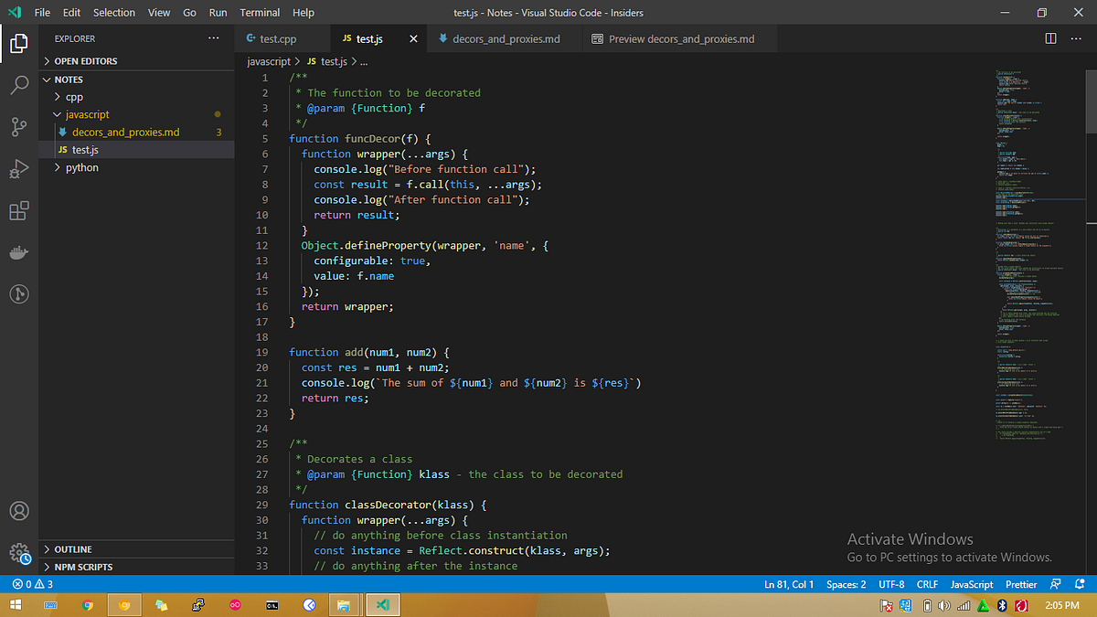Open the File menu
Image resolution: width=1097 pixels, height=617 pixels.
(x=42, y=13)
